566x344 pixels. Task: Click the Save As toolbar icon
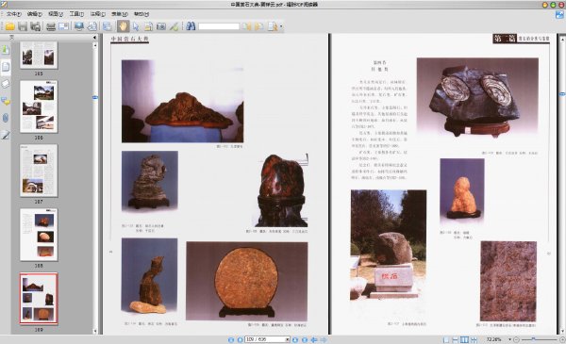tap(36, 26)
